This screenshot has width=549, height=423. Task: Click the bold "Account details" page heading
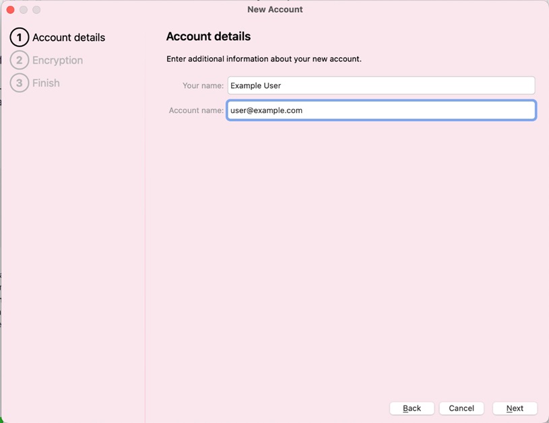pyautogui.click(x=208, y=36)
